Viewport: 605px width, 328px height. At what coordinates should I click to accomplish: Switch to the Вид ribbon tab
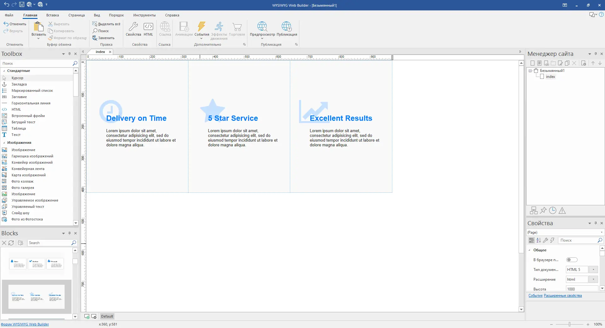[x=97, y=15]
